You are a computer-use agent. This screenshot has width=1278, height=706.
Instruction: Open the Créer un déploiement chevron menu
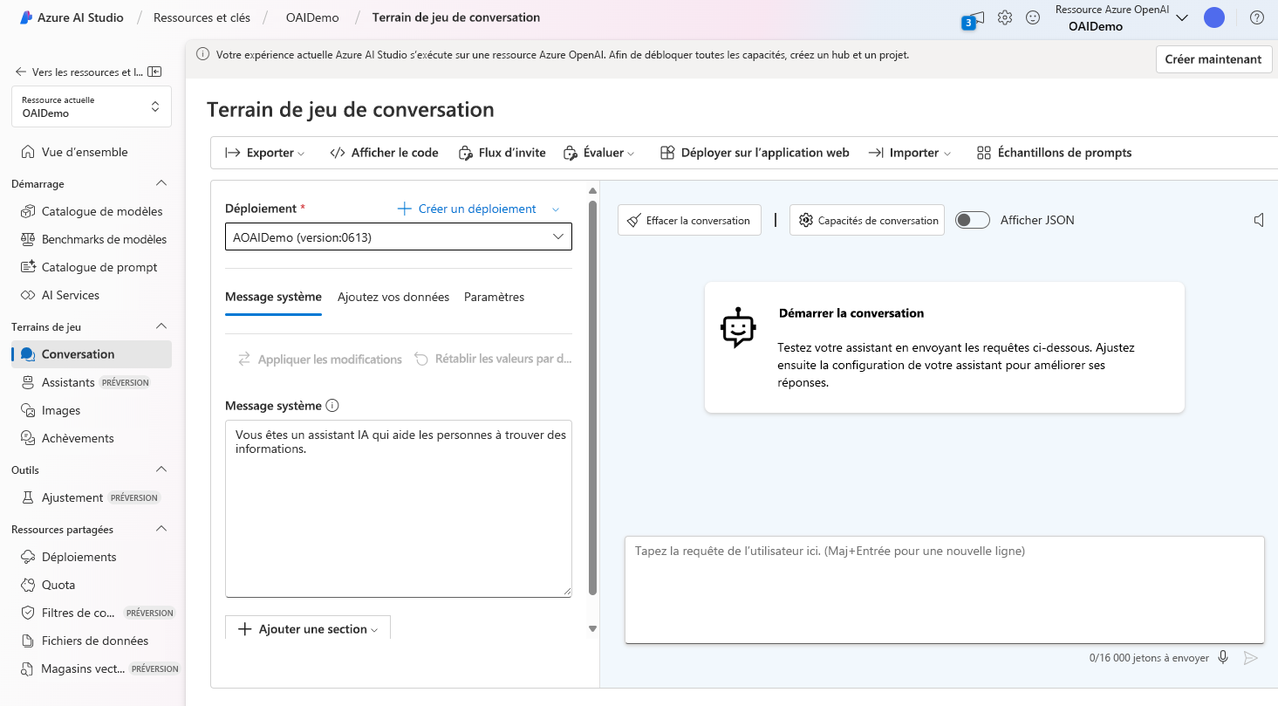[556, 209]
